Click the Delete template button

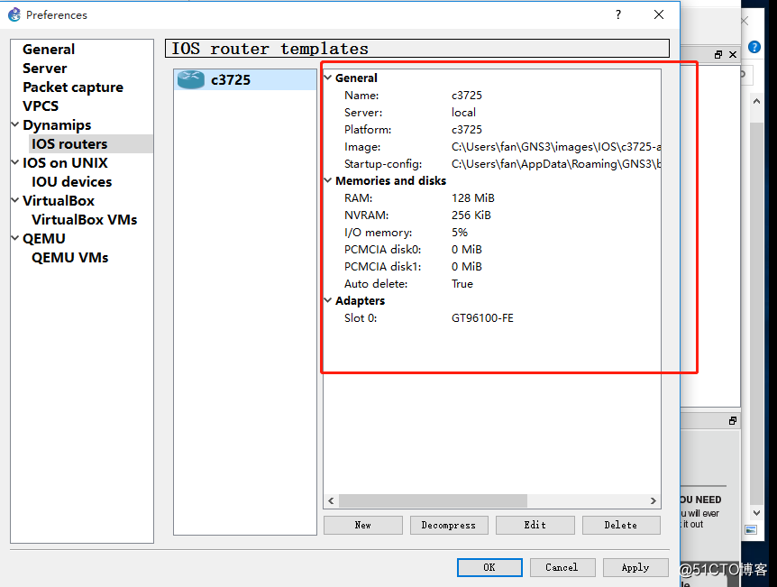tap(621, 525)
